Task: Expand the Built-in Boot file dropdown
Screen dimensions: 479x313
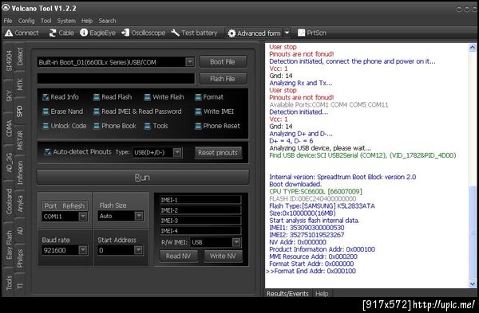Action: coord(190,62)
